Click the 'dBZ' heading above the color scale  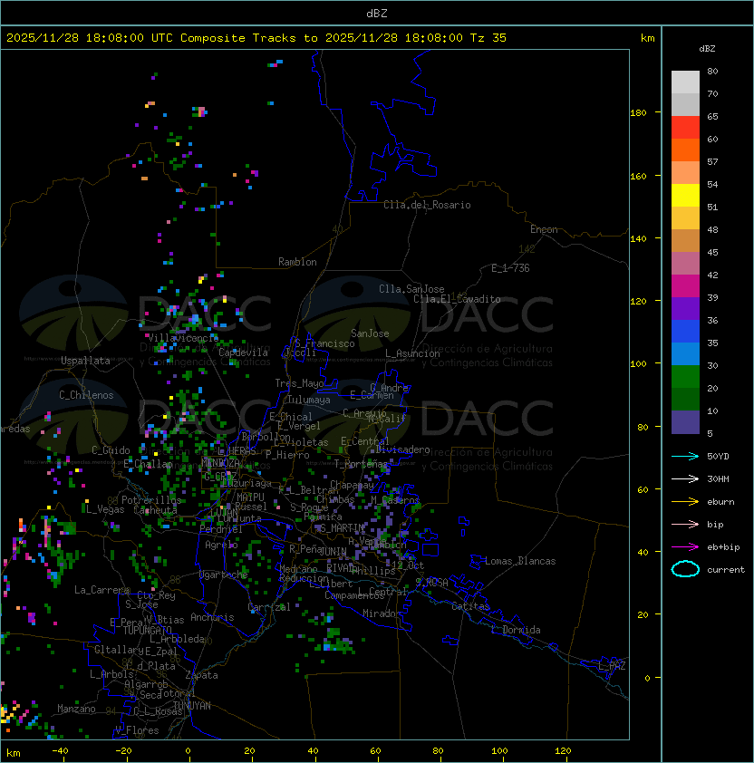(707, 49)
